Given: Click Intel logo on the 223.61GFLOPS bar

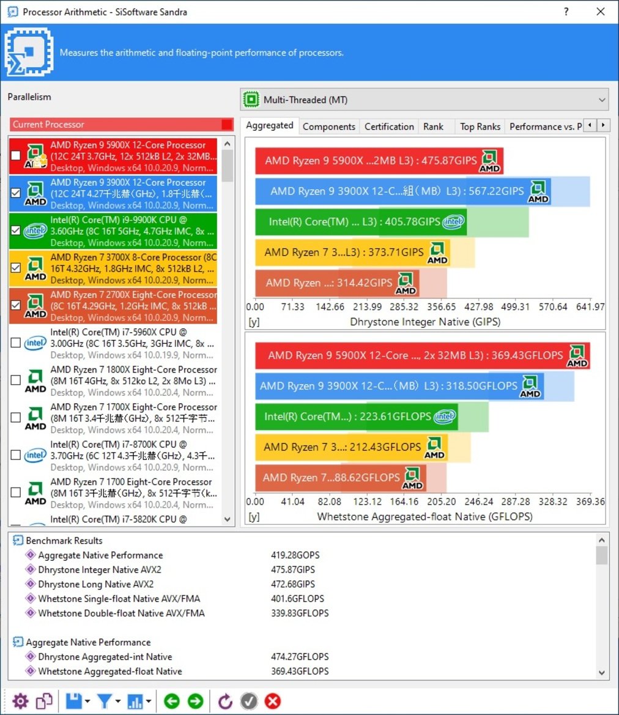Looking at the screenshot, I should click(445, 417).
